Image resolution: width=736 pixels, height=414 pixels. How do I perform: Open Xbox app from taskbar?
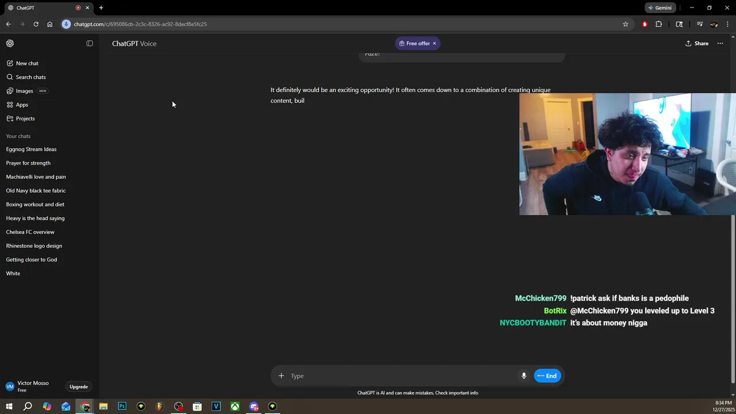click(x=235, y=407)
